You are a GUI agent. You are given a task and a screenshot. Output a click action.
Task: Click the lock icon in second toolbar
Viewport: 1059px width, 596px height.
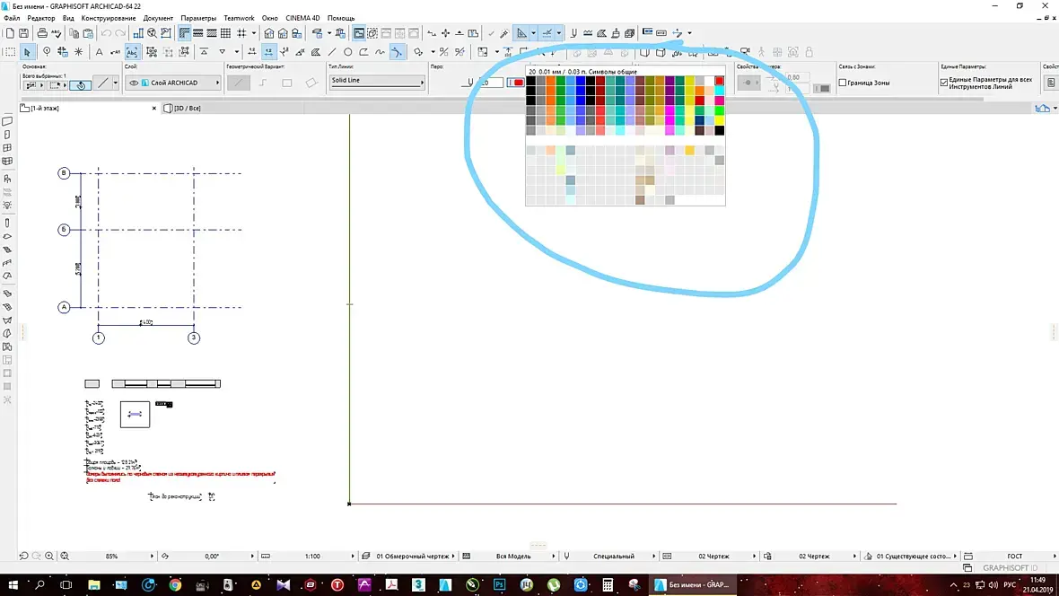810,52
